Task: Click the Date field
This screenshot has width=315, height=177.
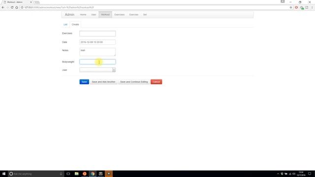Action: (x=97, y=42)
